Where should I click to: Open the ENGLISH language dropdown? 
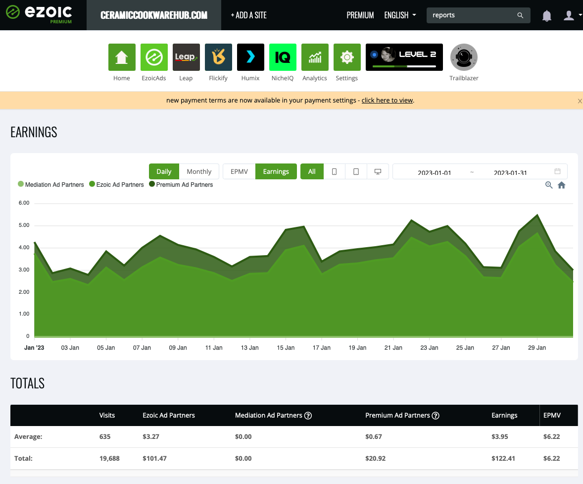[x=400, y=15]
